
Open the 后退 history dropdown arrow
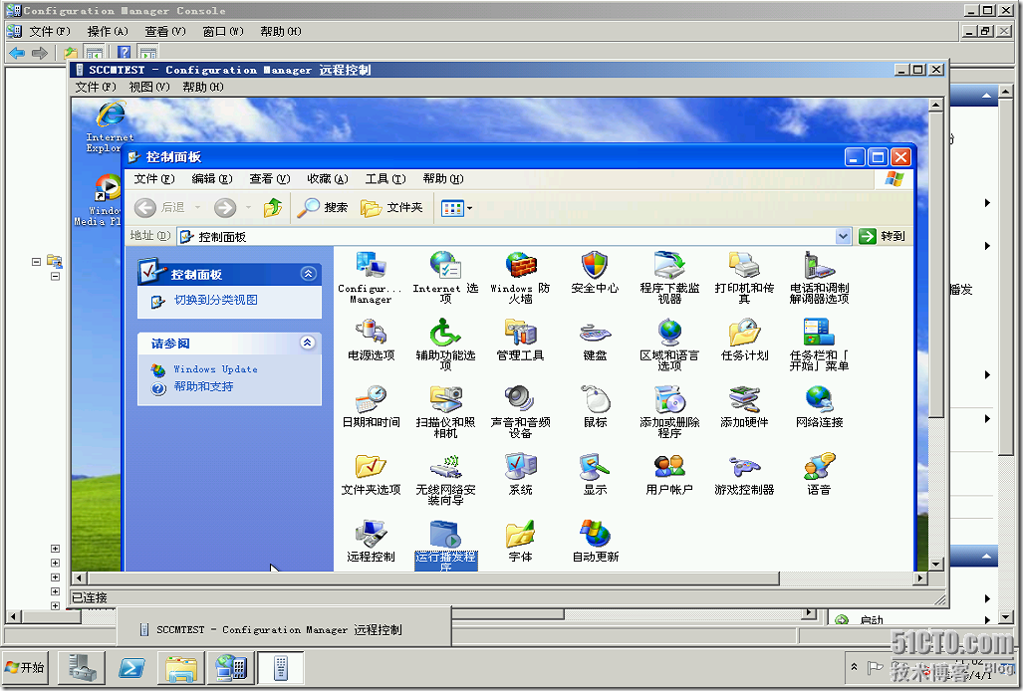coord(197,208)
